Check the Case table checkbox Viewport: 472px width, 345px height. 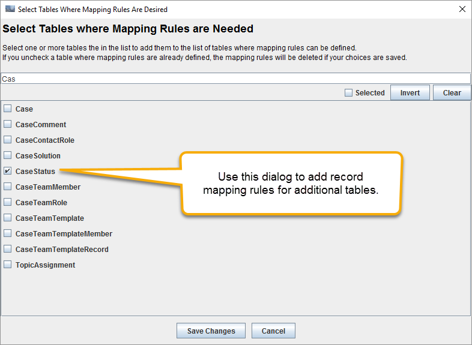[x=8, y=109]
